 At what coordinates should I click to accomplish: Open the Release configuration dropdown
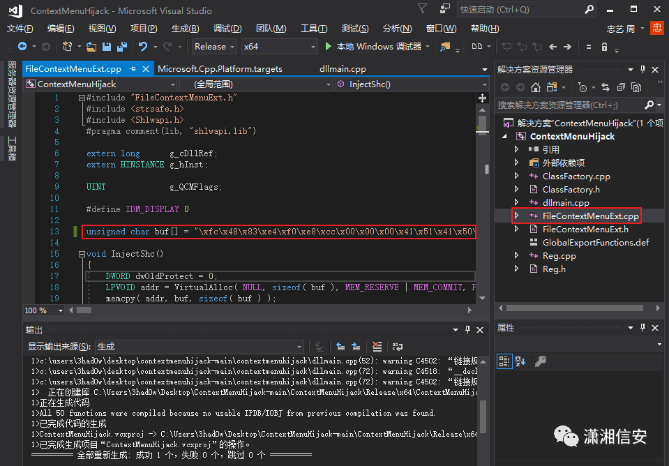[213, 47]
